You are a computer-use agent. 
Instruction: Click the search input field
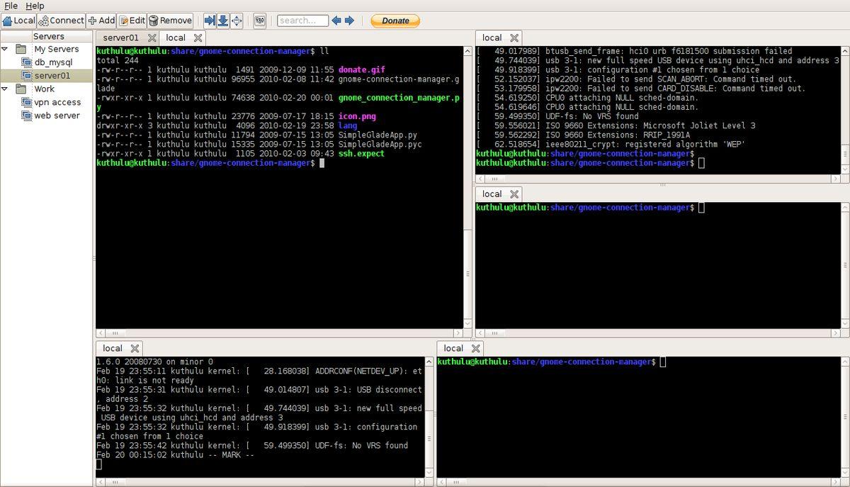click(302, 21)
